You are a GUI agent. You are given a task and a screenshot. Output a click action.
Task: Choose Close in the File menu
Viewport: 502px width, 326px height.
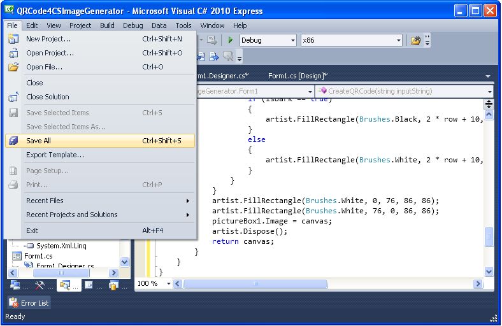click(x=99, y=83)
